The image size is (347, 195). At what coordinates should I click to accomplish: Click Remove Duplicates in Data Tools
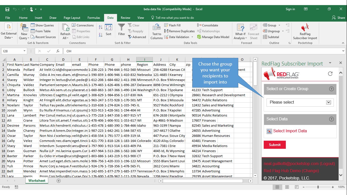pos(179,31)
